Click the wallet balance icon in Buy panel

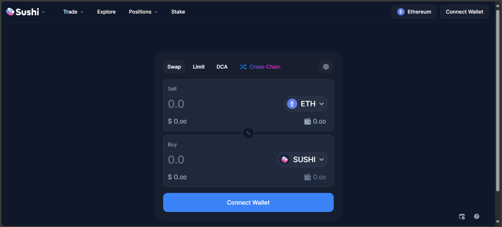coord(308,177)
